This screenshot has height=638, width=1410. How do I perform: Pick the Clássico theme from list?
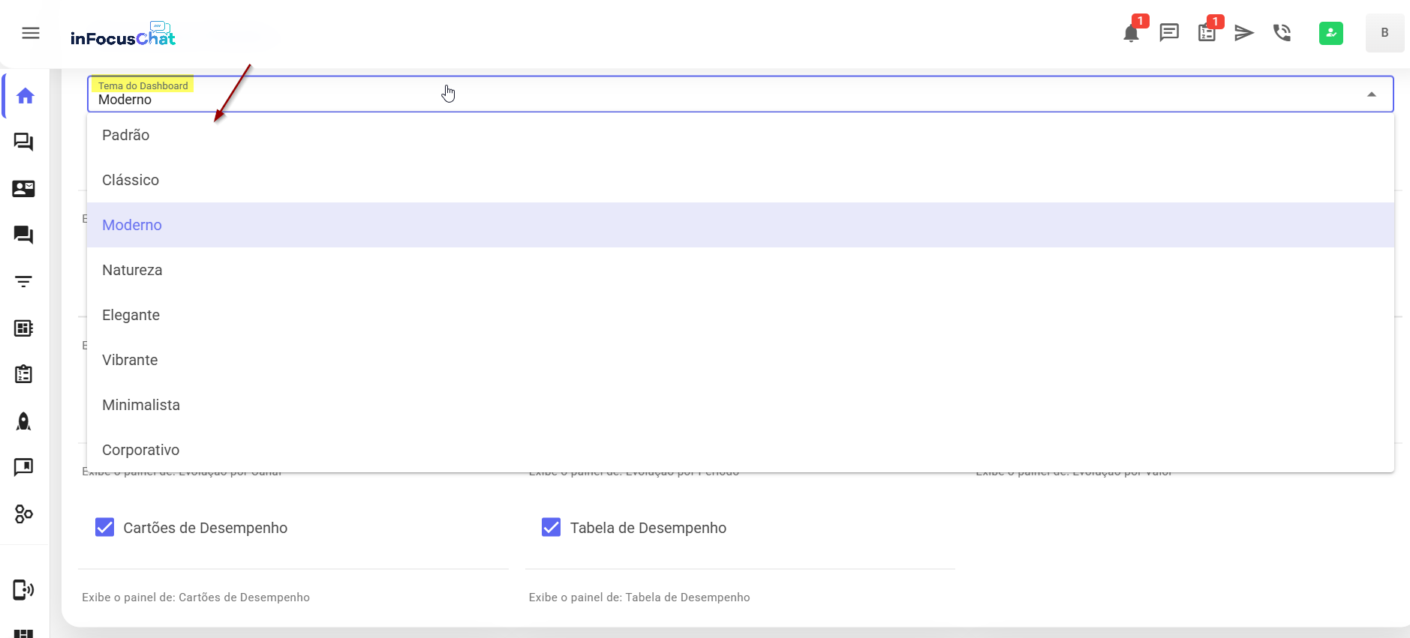(131, 180)
